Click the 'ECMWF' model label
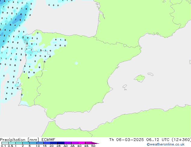Image resolution: width=191 pixels, height=147 pixels. (x=49, y=140)
